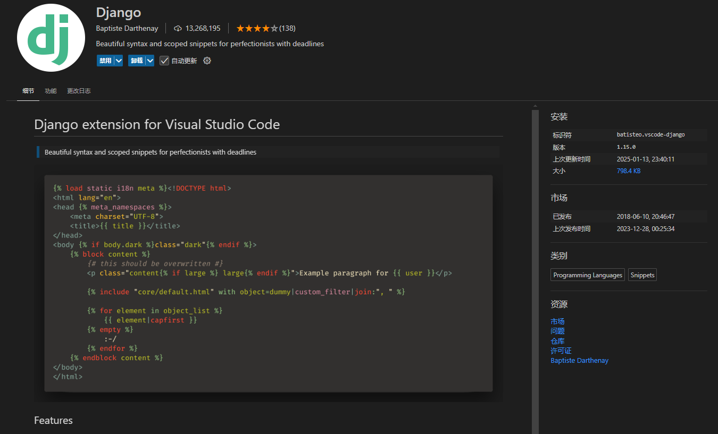Expand the 禁用 dropdown arrow

[119, 61]
